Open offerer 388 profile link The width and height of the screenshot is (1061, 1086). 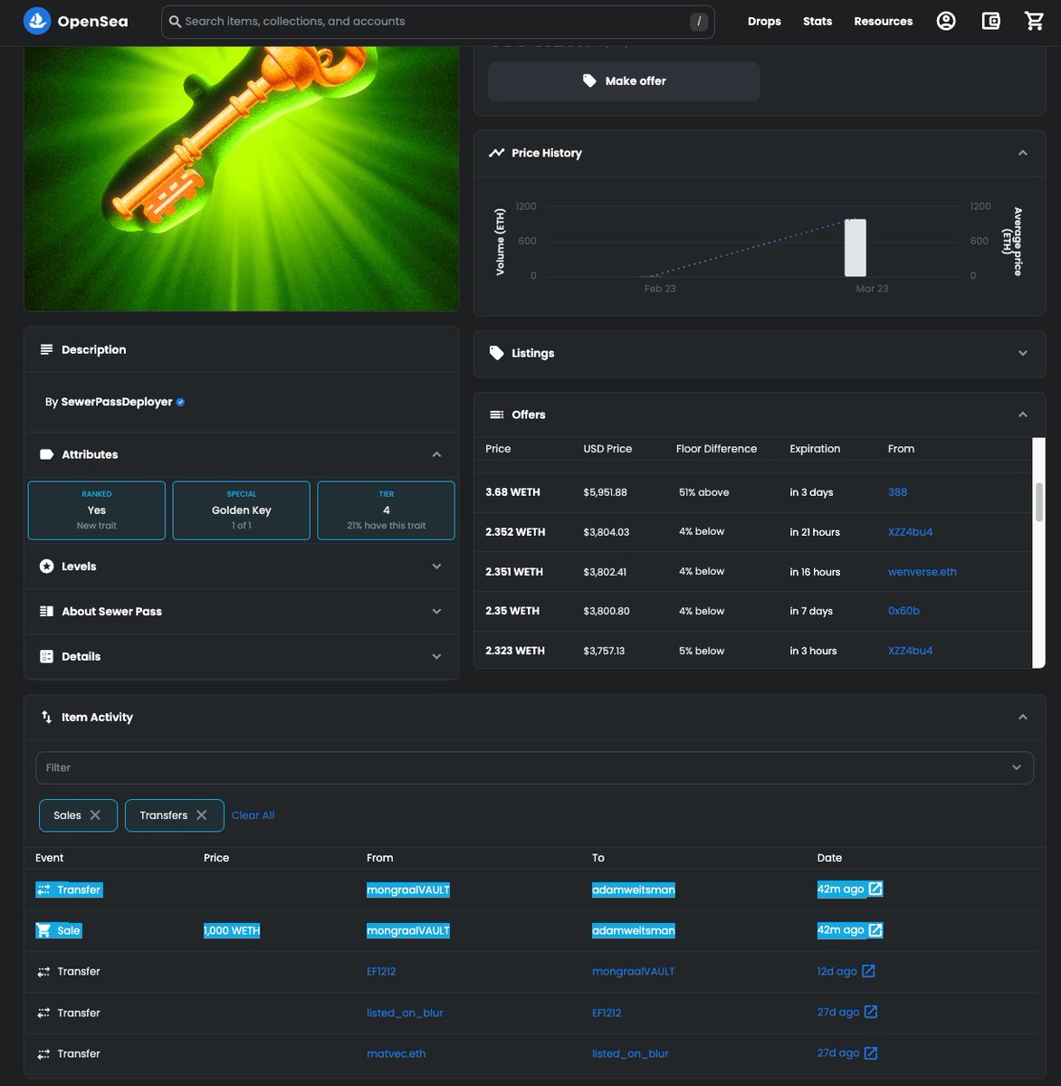coord(897,492)
